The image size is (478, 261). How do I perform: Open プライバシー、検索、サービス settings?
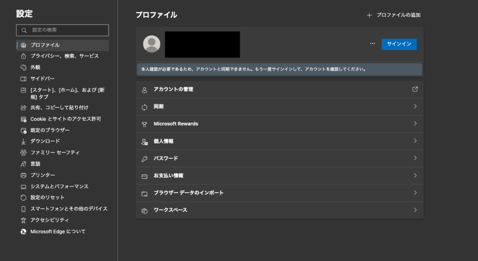click(x=64, y=56)
